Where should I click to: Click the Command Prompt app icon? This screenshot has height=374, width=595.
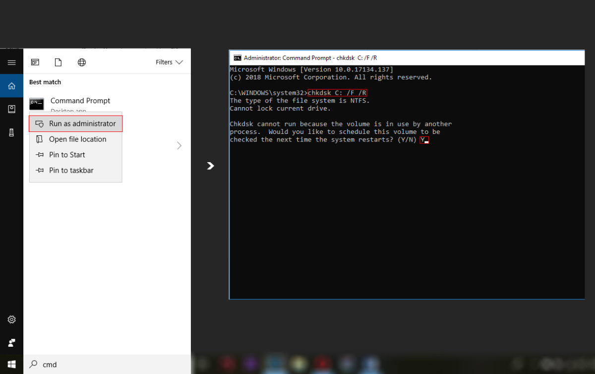pyautogui.click(x=37, y=104)
